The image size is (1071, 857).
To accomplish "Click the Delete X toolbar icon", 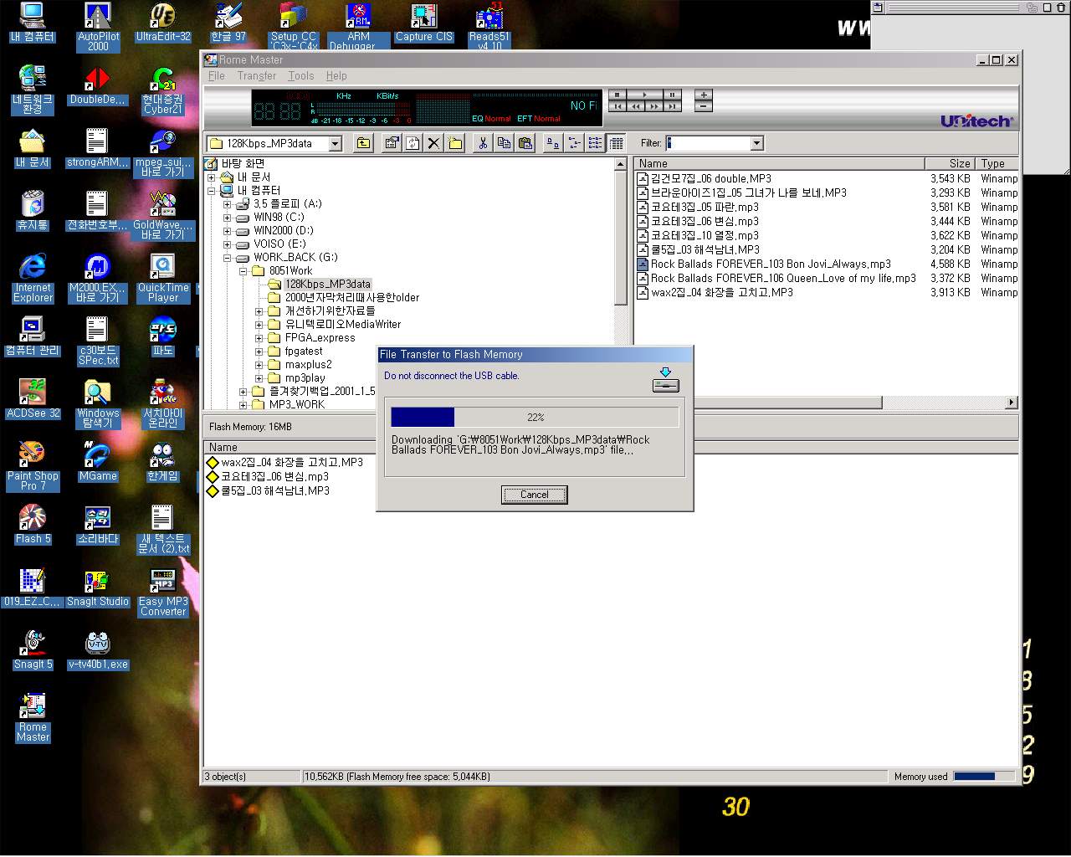I will point(433,143).
